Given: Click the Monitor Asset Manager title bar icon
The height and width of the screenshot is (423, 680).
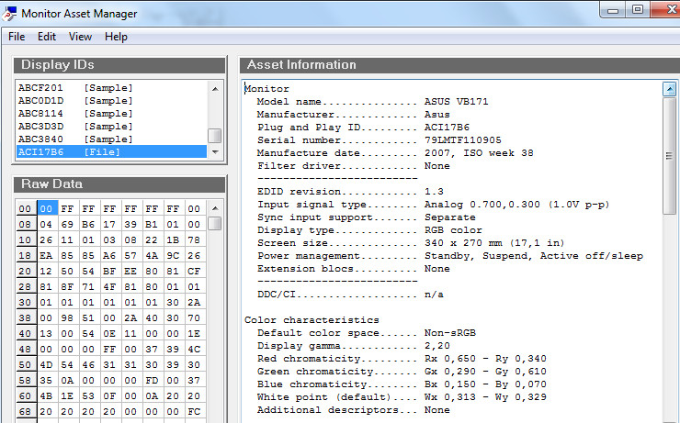Looking at the screenshot, I should coord(9,13).
